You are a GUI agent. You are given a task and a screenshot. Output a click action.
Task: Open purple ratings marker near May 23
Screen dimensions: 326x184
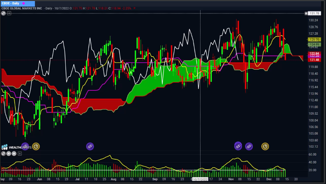25,147
